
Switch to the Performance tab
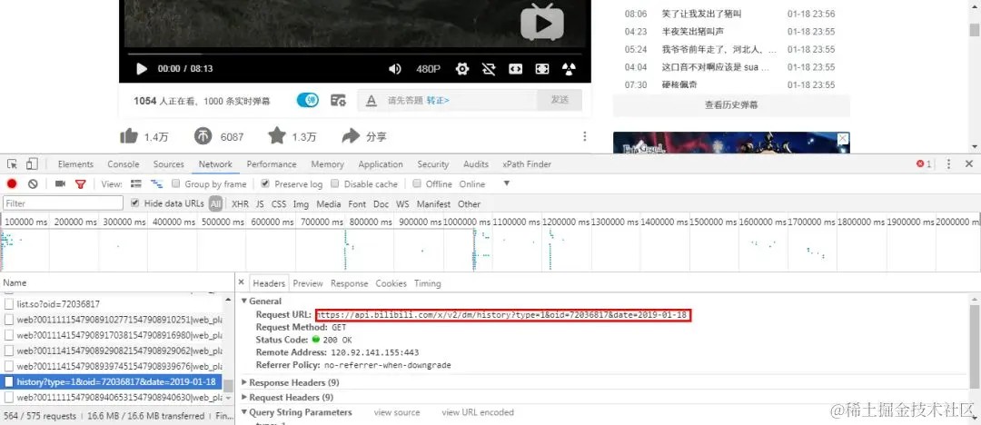(272, 164)
